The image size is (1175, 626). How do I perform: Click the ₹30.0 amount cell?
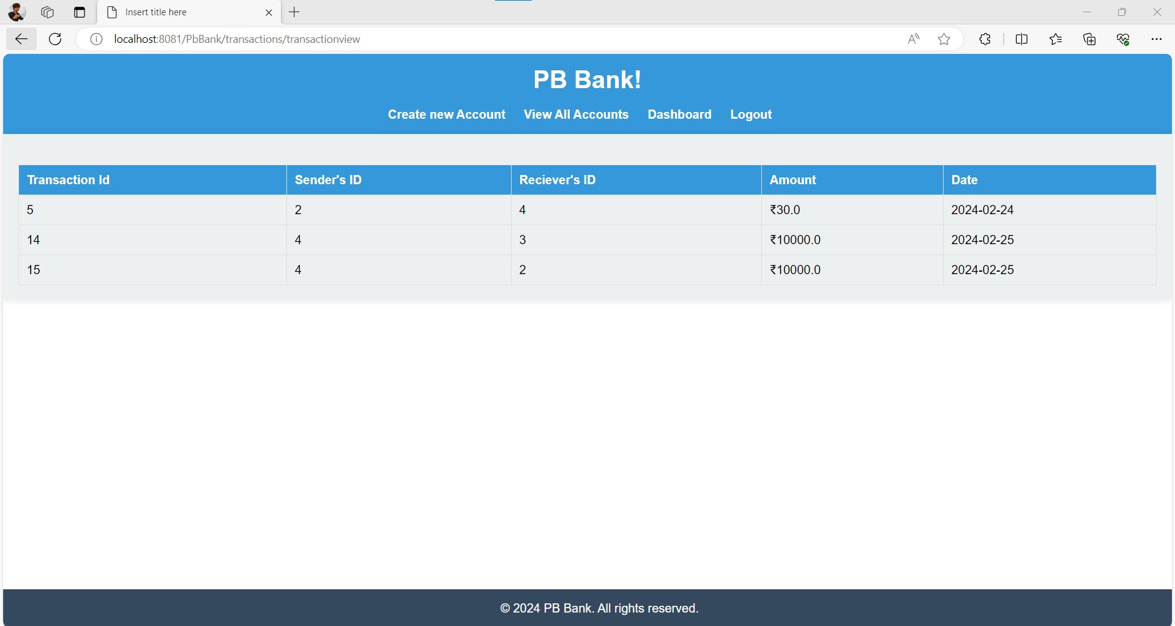(x=852, y=210)
